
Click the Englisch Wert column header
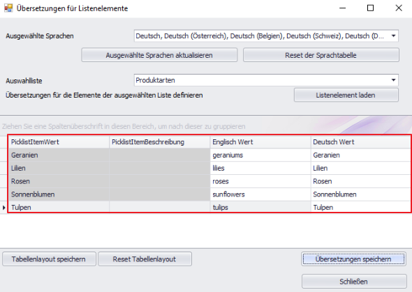260,141
